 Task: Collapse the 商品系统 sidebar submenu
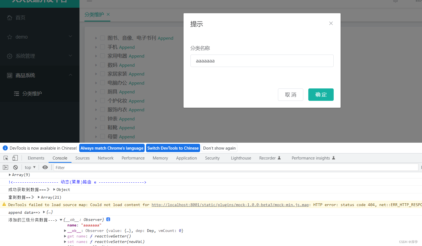pyautogui.click(x=70, y=75)
